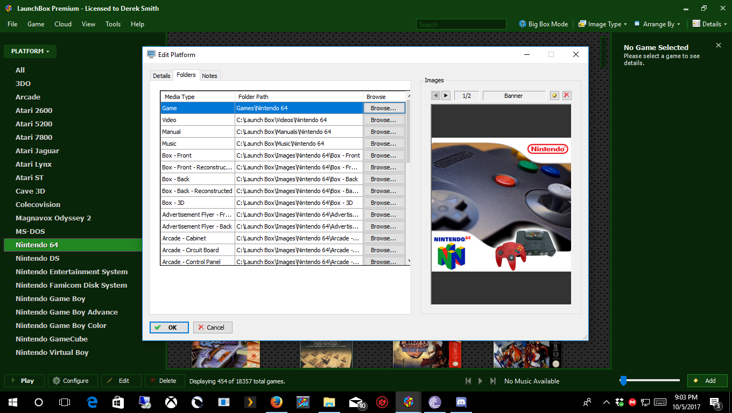This screenshot has height=413, width=732.
Task: Skip to previous music track
Action: click(468, 381)
